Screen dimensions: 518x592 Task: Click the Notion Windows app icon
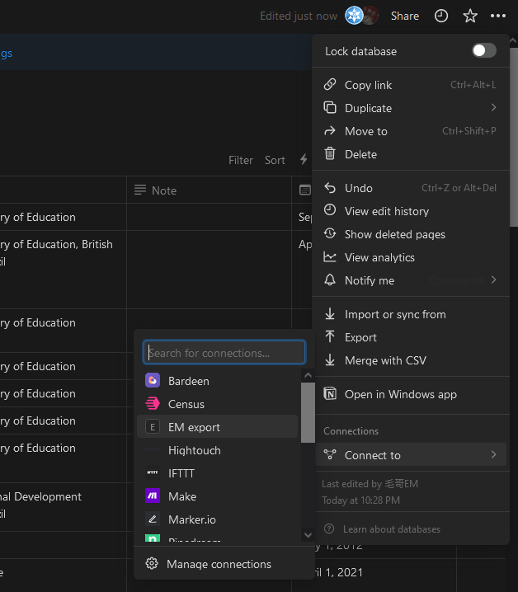click(330, 394)
